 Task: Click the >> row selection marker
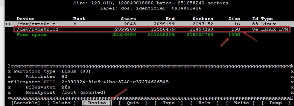pyautogui.click(x=8, y=24)
